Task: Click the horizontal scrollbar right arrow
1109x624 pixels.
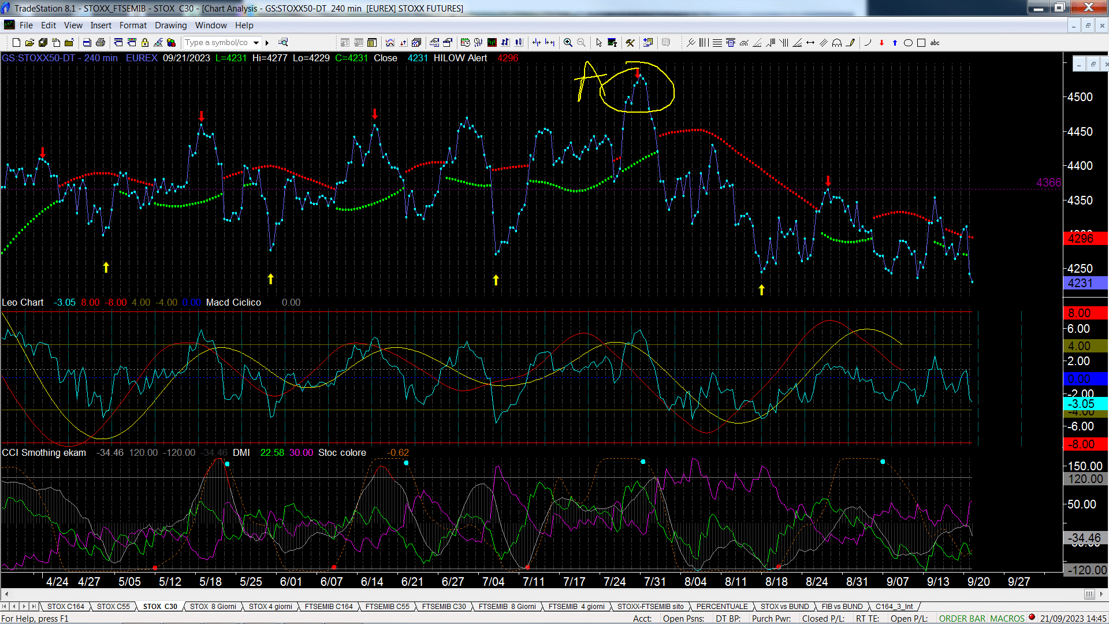Action: coord(1102,594)
